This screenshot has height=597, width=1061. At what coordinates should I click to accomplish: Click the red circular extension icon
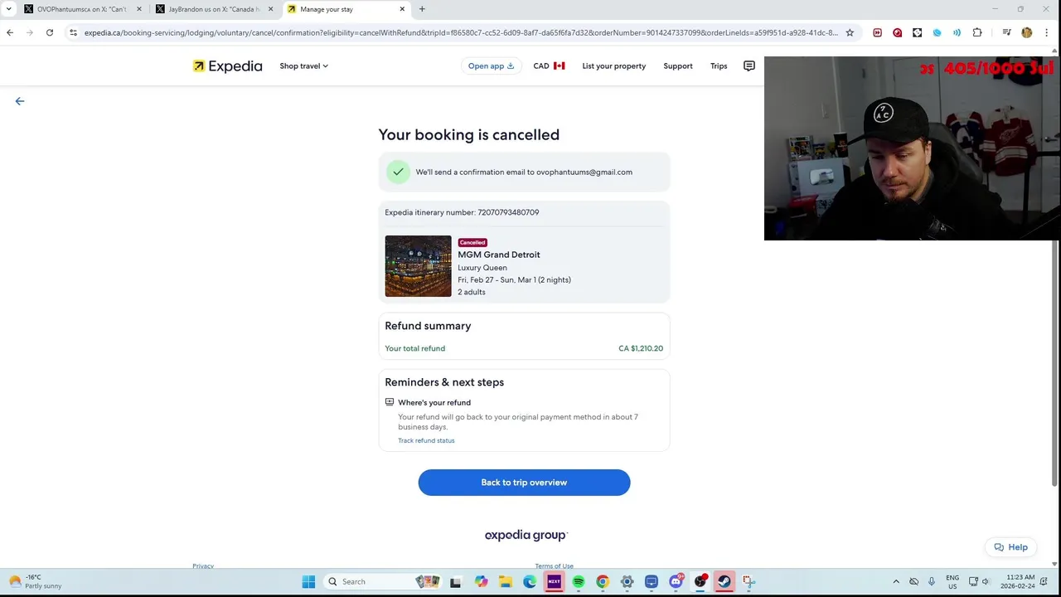pyautogui.click(x=897, y=32)
